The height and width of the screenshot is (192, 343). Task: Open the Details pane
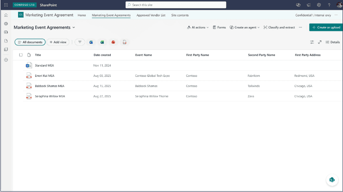pyautogui.click(x=333, y=42)
